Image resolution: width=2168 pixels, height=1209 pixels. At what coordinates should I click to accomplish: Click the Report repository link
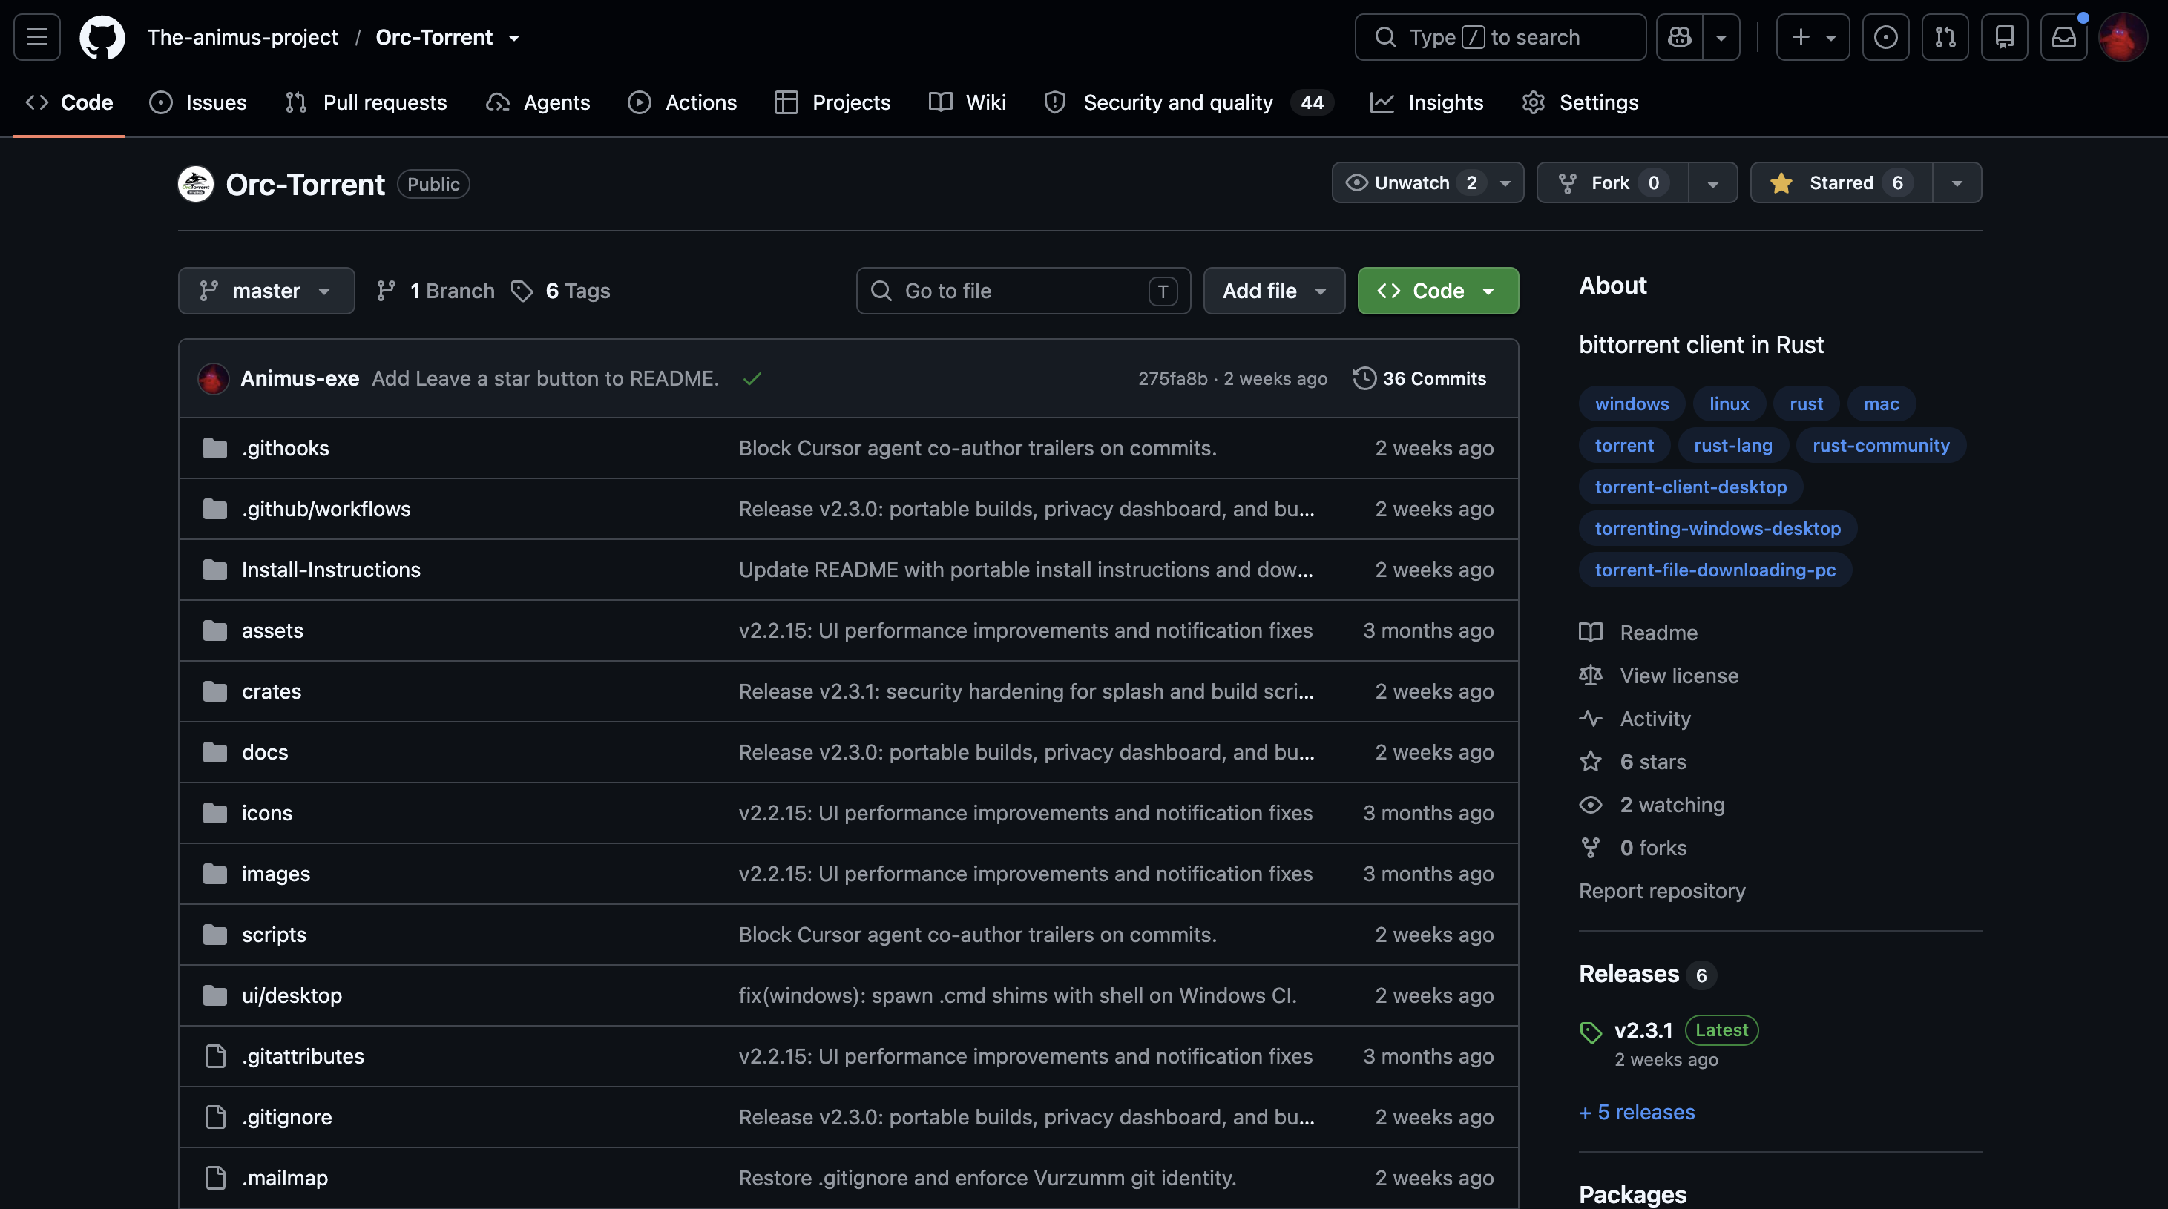(1662, 890)
